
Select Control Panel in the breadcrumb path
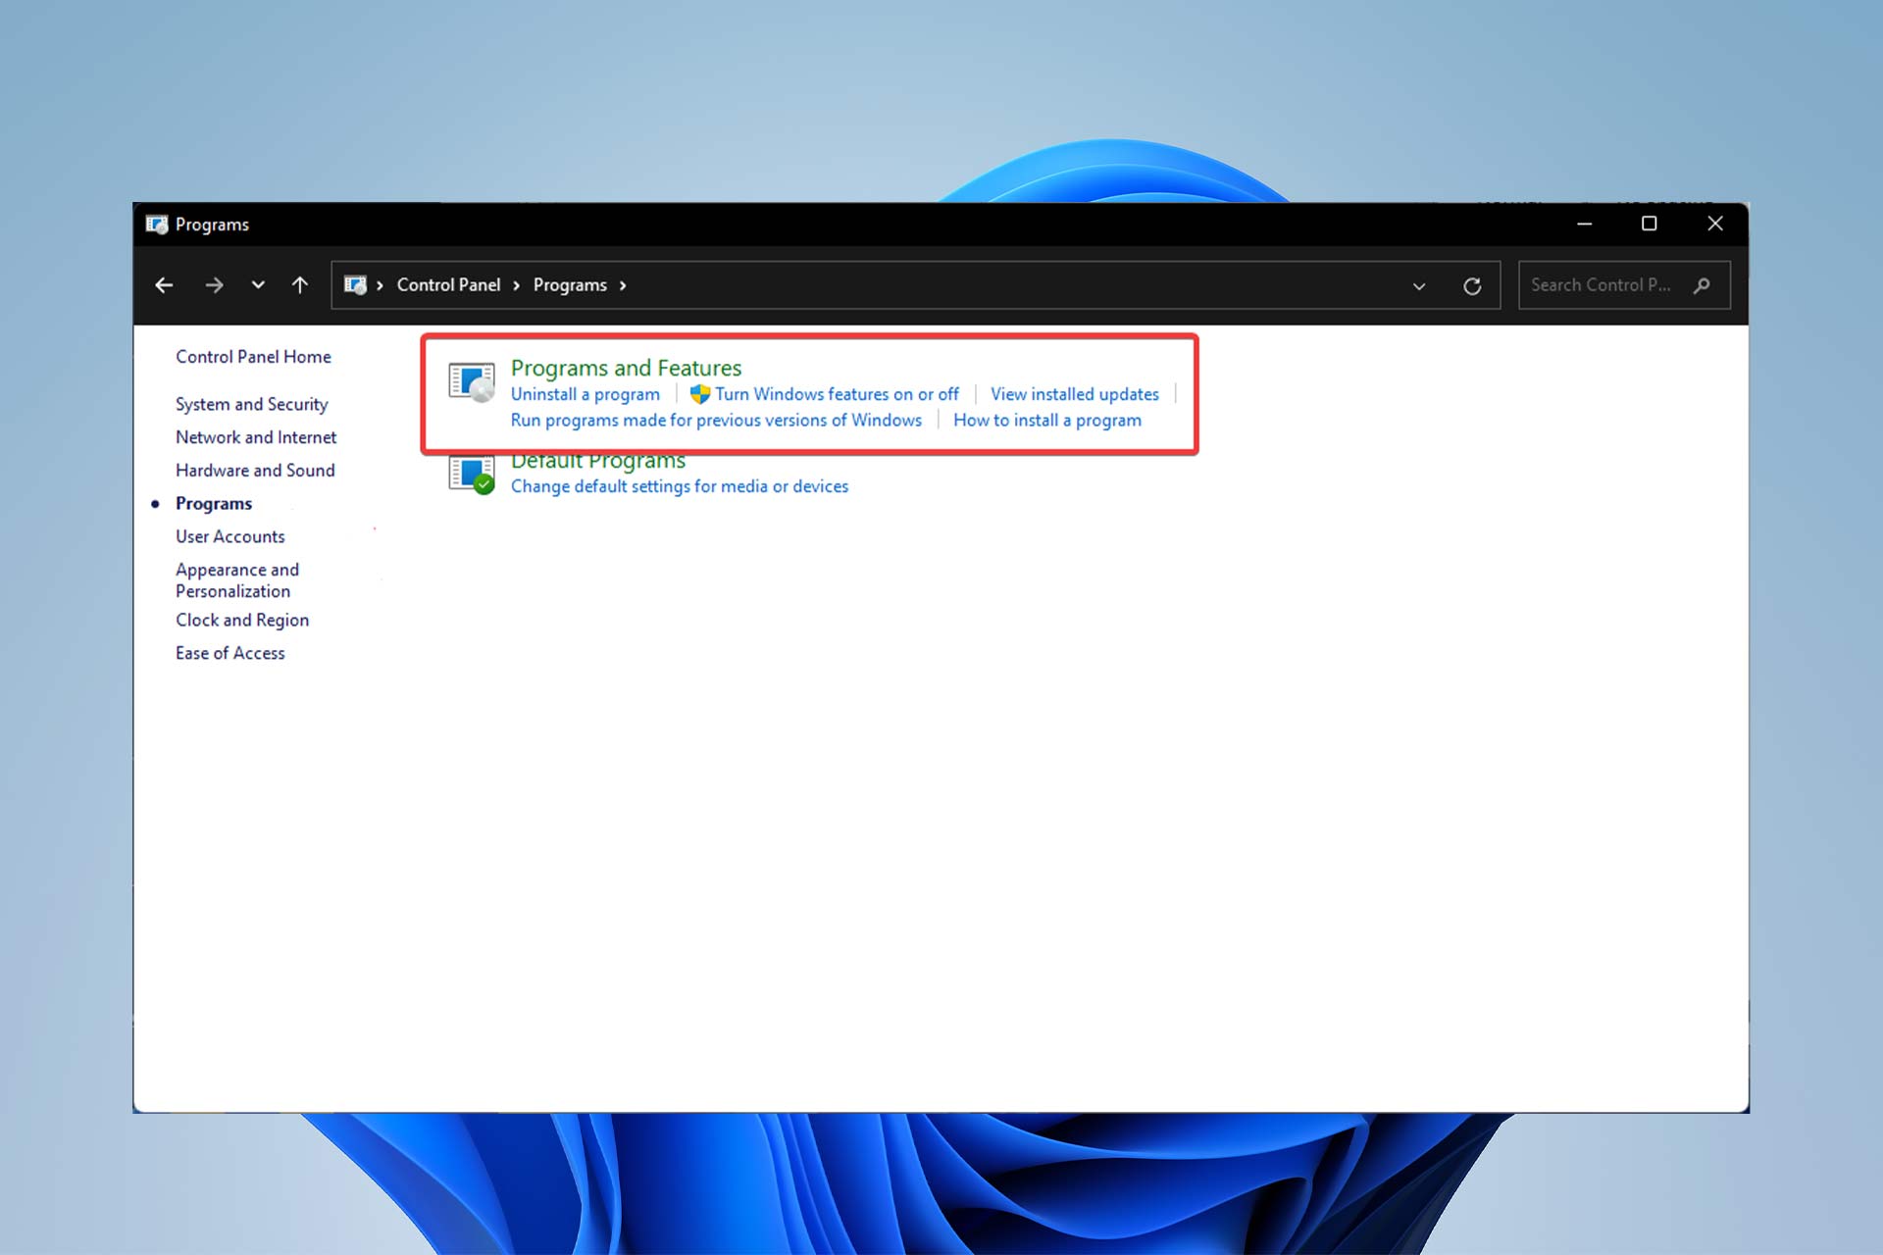pyautogui.click(x=448, y=284)
